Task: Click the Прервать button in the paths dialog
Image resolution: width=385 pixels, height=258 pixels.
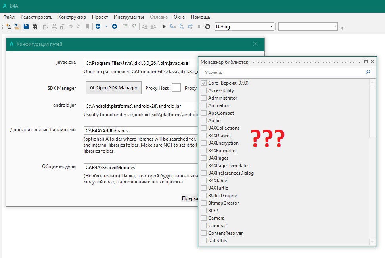Action: (190, 198)
